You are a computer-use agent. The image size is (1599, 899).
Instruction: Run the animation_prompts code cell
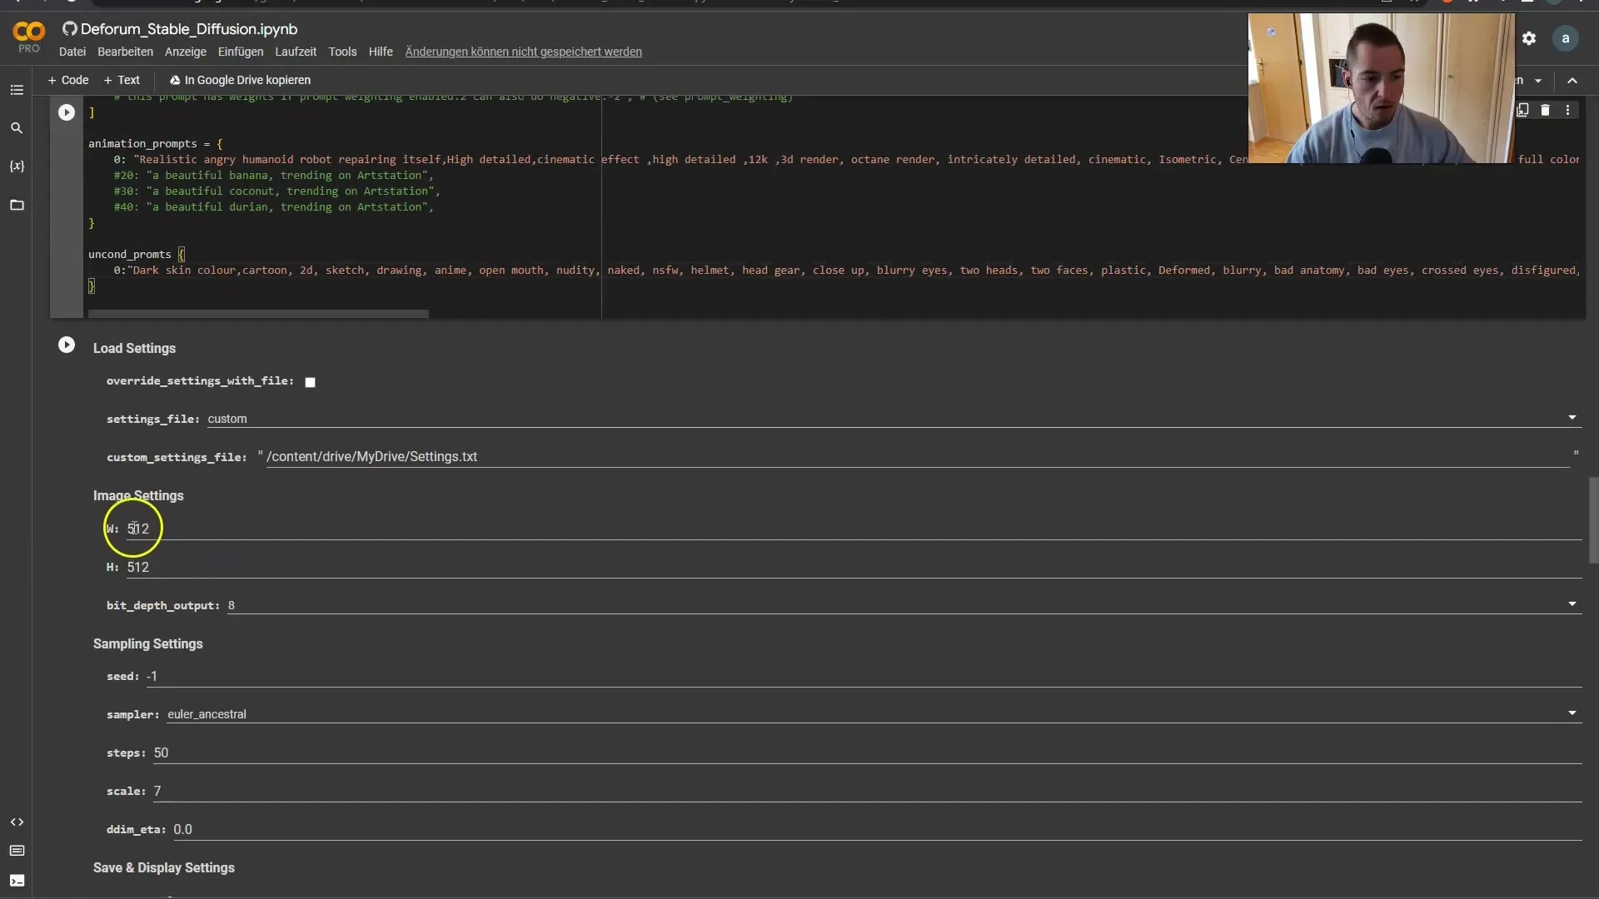point(67,112)
